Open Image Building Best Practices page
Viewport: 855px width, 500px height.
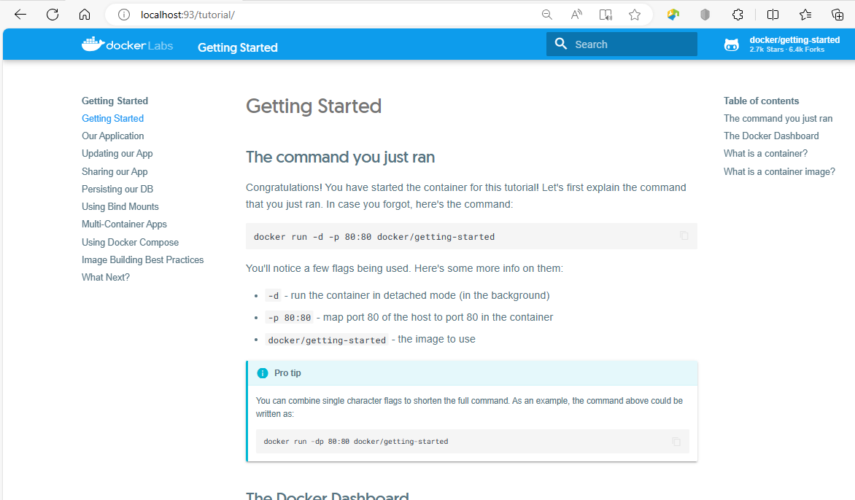point(143,259)
